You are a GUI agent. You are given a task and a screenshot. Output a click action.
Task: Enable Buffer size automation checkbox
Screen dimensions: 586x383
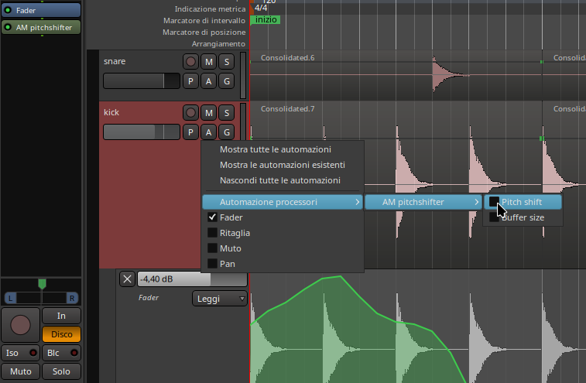[x=495, y=217]
